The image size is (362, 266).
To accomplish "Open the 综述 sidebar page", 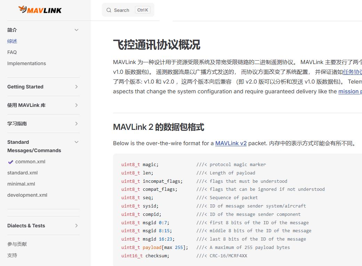I will point(12,41).
